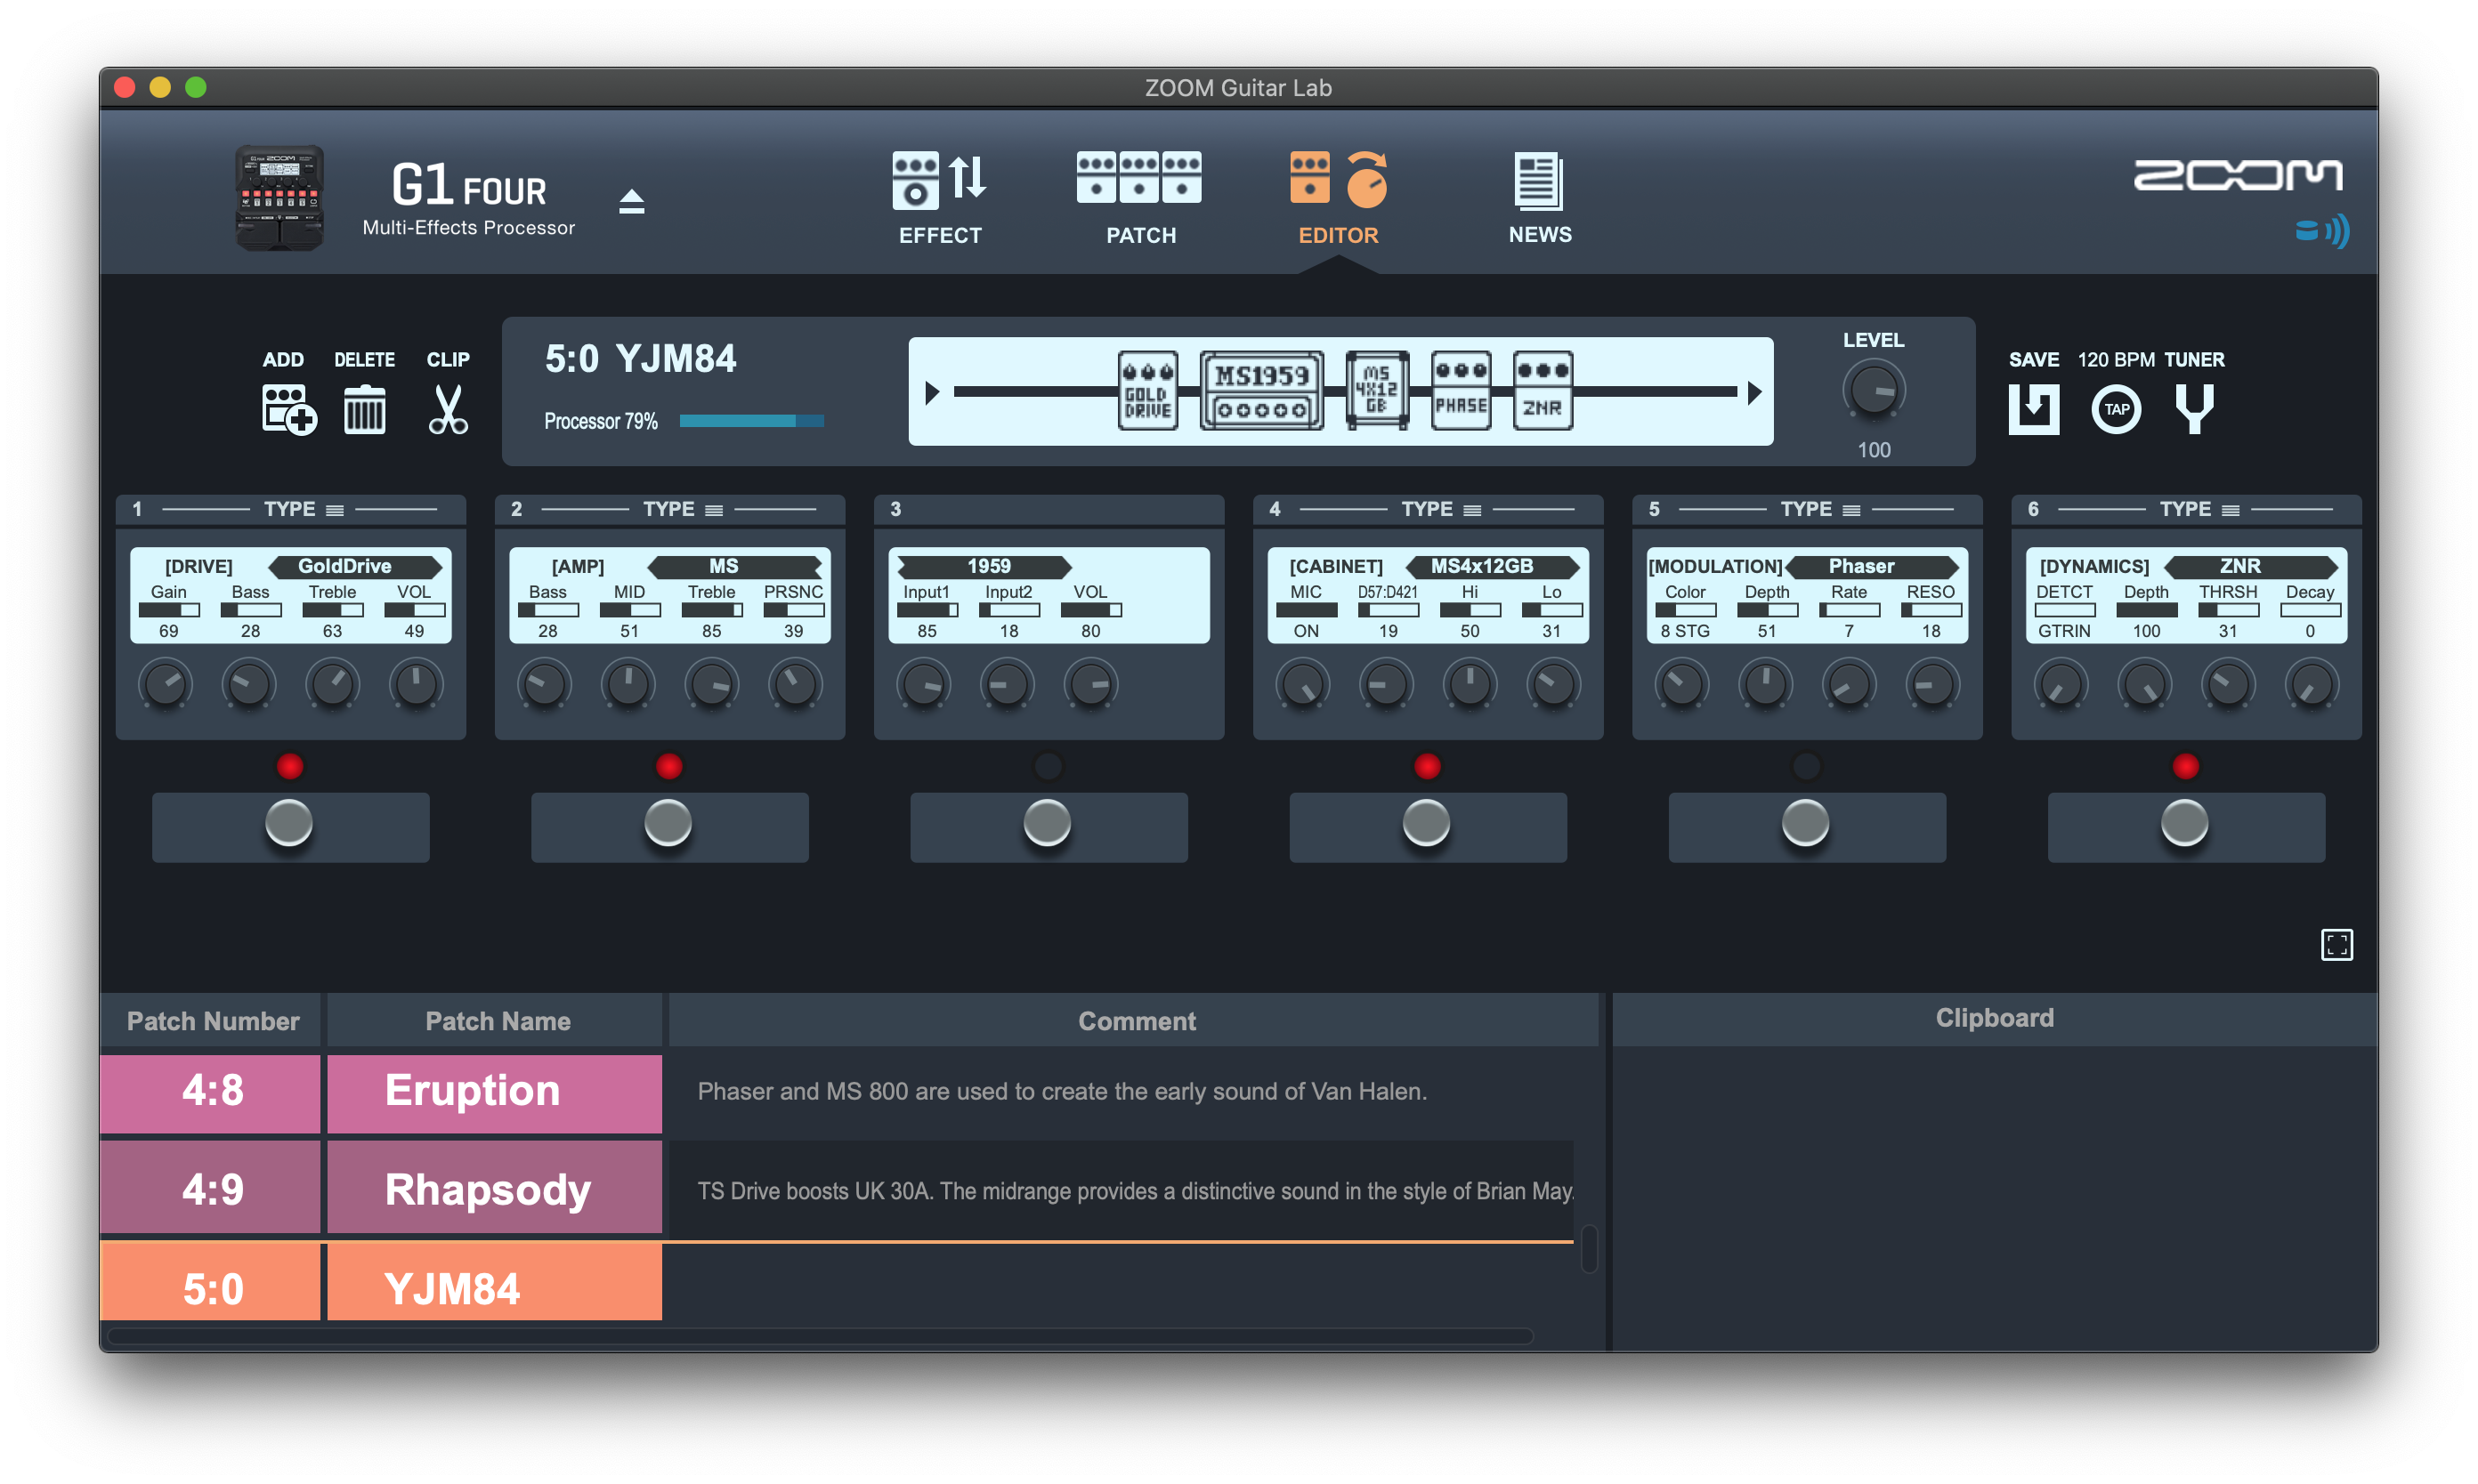Select the ZNR pedal in signal chain

pyautogui.click(x=1542, y=391)
